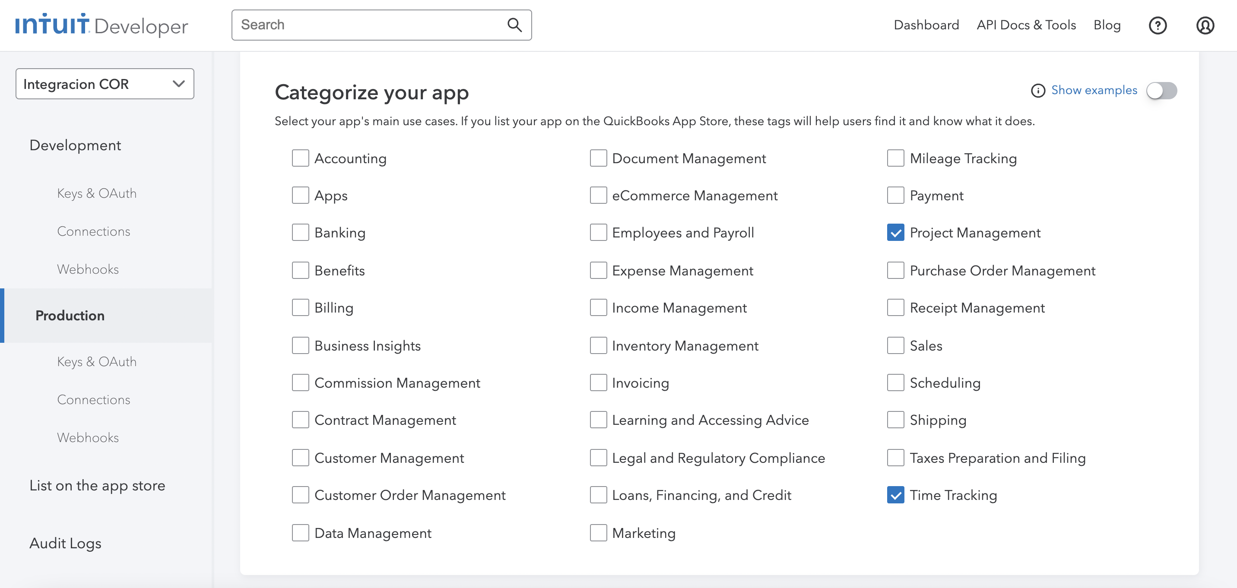Check the Accounting category checkbox
Screen dimensions: 1237x588
tap(301, 158)
